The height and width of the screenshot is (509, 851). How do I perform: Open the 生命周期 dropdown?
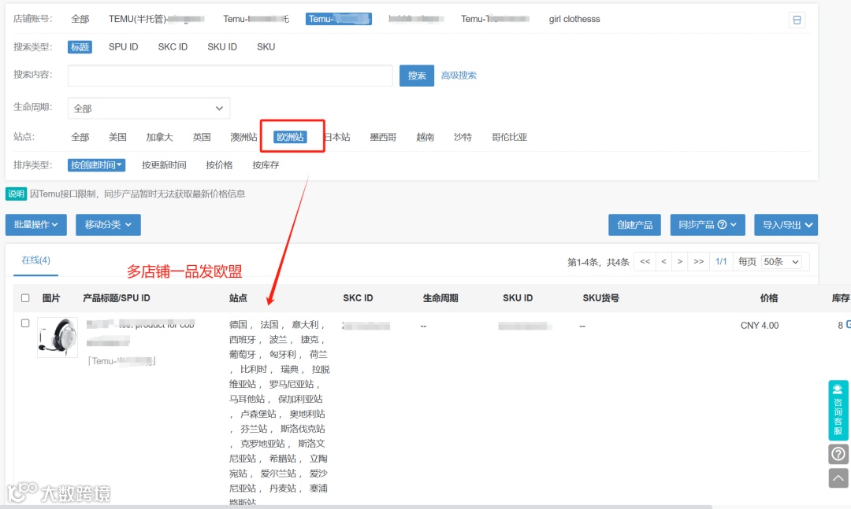149,108
